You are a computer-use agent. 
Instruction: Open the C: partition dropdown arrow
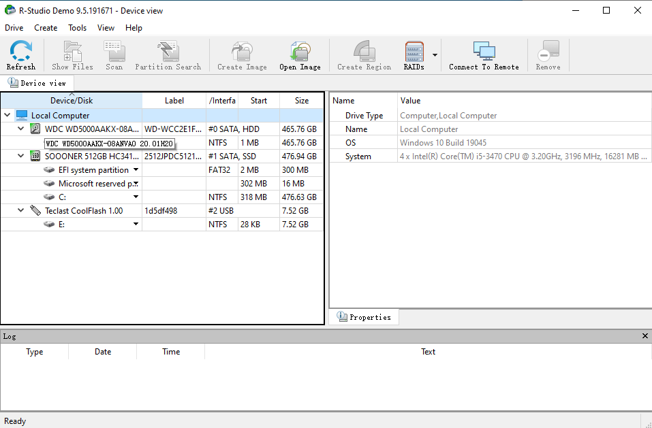click(x=136, y=197)
